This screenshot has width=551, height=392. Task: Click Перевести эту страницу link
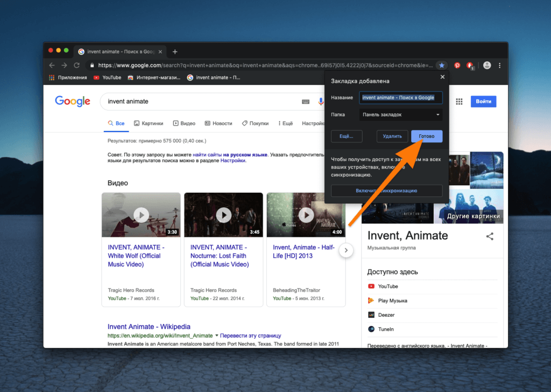251,336
